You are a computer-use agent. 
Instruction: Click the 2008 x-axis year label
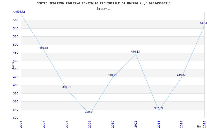pyautogui.click(x=67, y=124)
